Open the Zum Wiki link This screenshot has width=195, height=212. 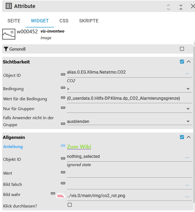pyautogui.click(x=79, y=147)
